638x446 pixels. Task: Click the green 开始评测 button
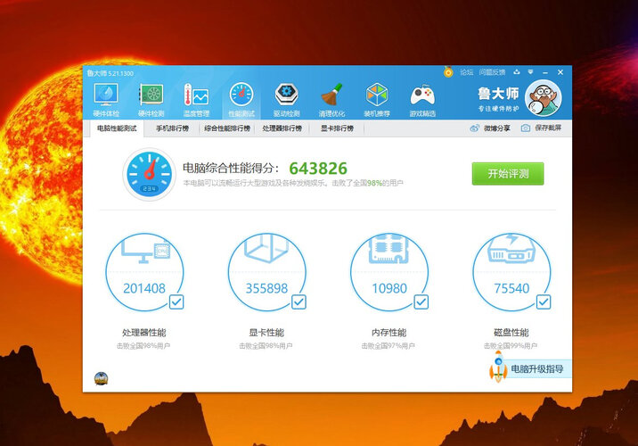pyautogui.click(x=508, y=174)
